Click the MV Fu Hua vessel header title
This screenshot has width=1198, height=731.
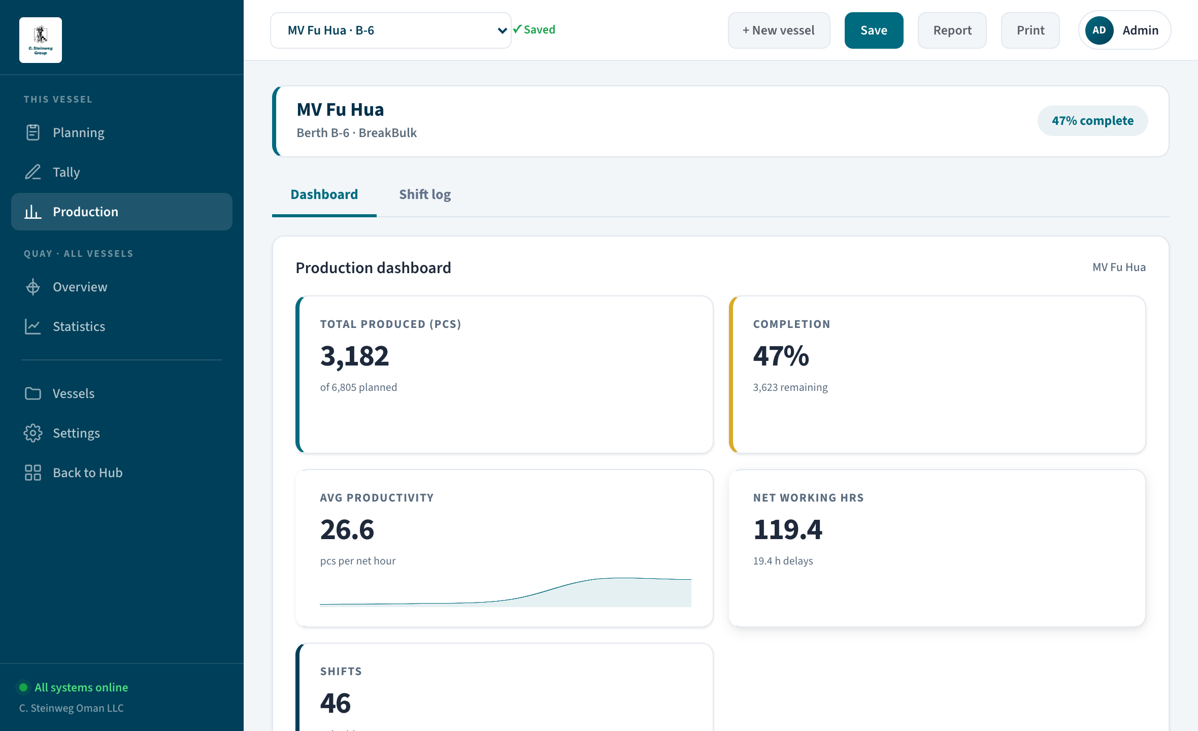click(x=340, y=110)
